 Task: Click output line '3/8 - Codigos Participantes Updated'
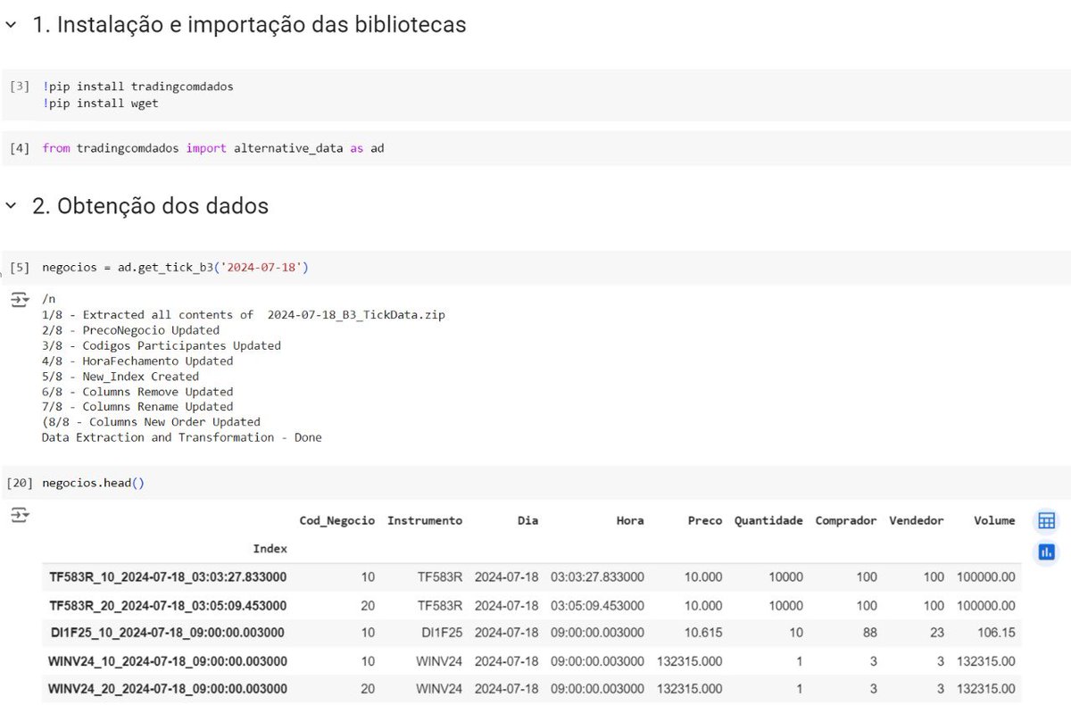(162, 345)
